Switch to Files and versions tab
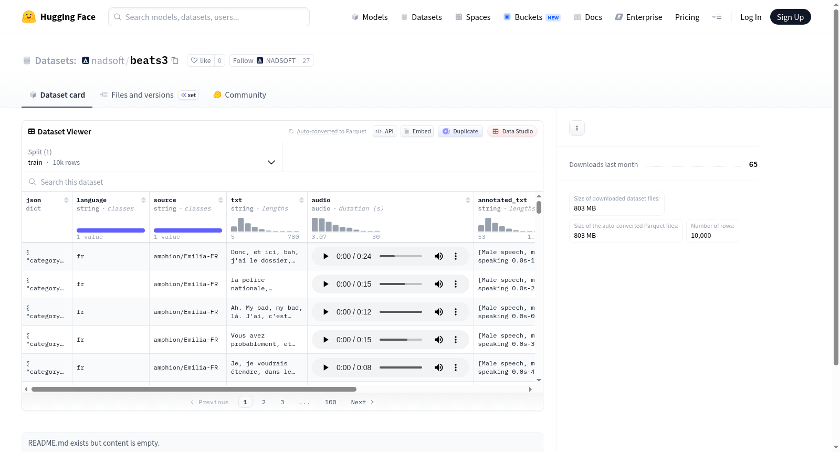The image size is (840, 452). tap(149, 95)
